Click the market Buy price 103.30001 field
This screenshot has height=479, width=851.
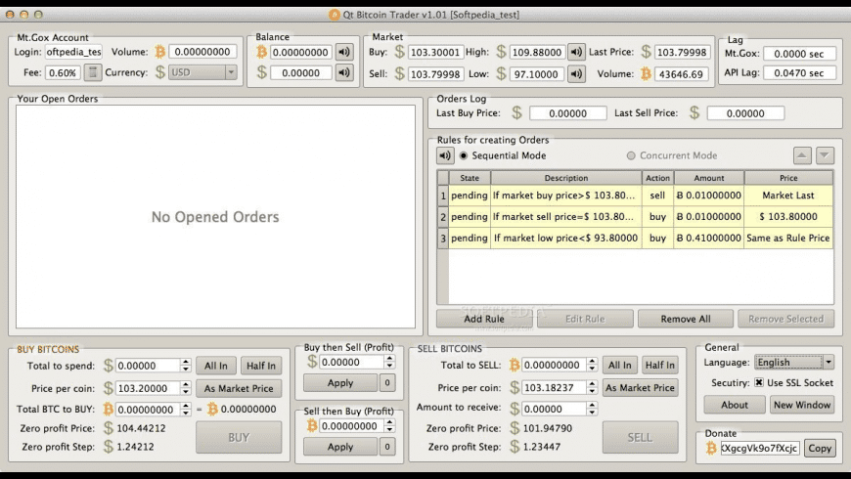(435, 52)
